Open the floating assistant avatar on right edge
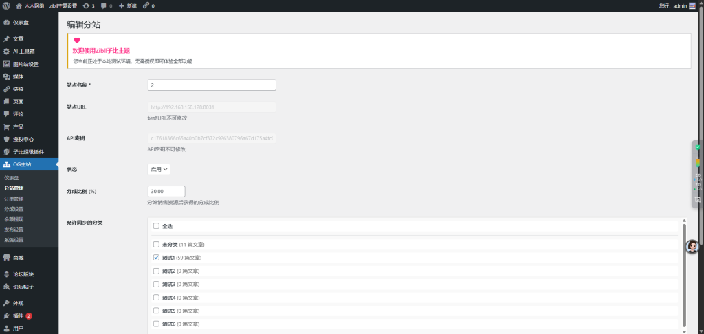Screen dimensions: 704x334 (692, 246)
